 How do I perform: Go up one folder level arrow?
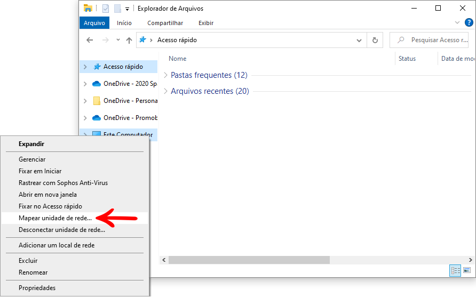tap(129, 40)
